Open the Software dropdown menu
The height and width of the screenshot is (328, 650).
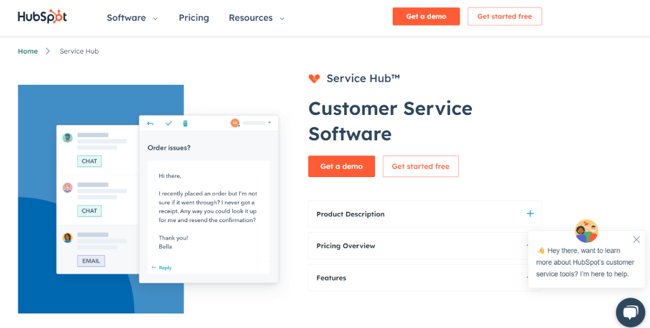132,18
